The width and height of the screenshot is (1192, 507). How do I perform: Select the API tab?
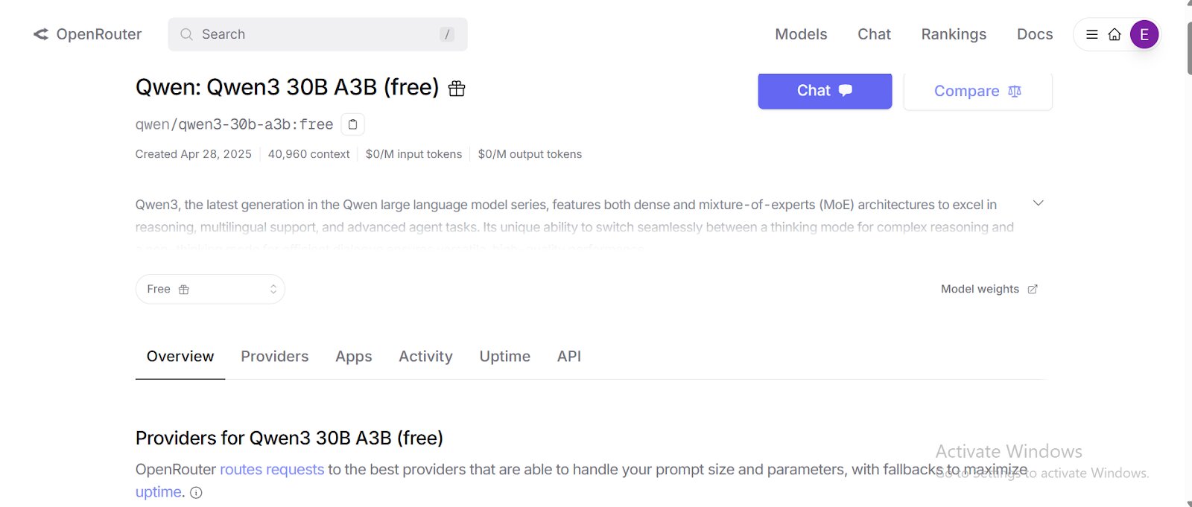569,357
